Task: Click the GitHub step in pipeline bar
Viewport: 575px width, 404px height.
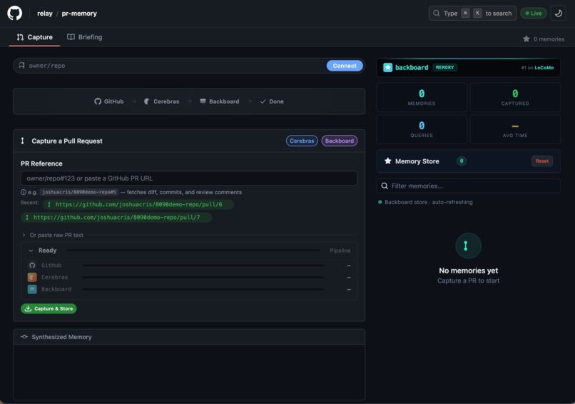Action: click(x=109, y=101)
